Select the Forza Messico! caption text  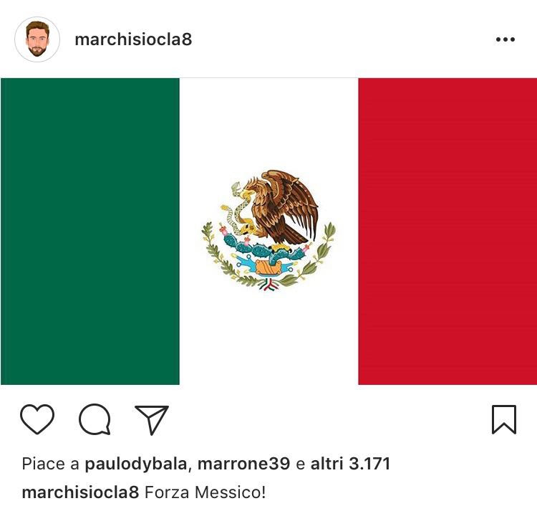(x=205, y=492)
